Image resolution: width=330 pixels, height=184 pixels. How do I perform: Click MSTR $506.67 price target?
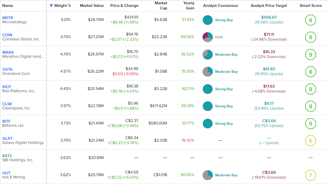269,17
